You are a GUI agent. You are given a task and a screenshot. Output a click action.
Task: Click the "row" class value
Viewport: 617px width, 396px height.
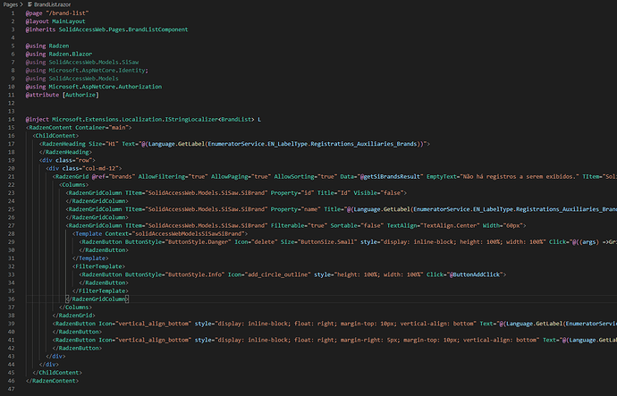click(x=84, y=160)
